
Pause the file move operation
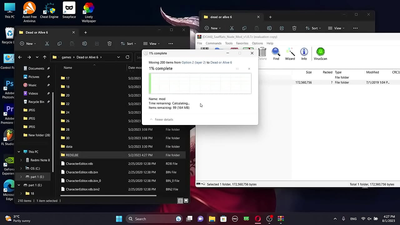(237, 69)
